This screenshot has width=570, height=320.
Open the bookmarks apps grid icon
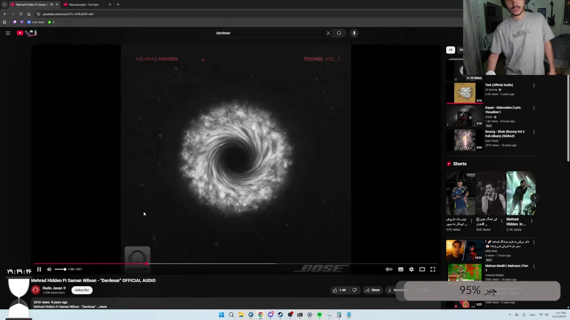click(4, 22)
